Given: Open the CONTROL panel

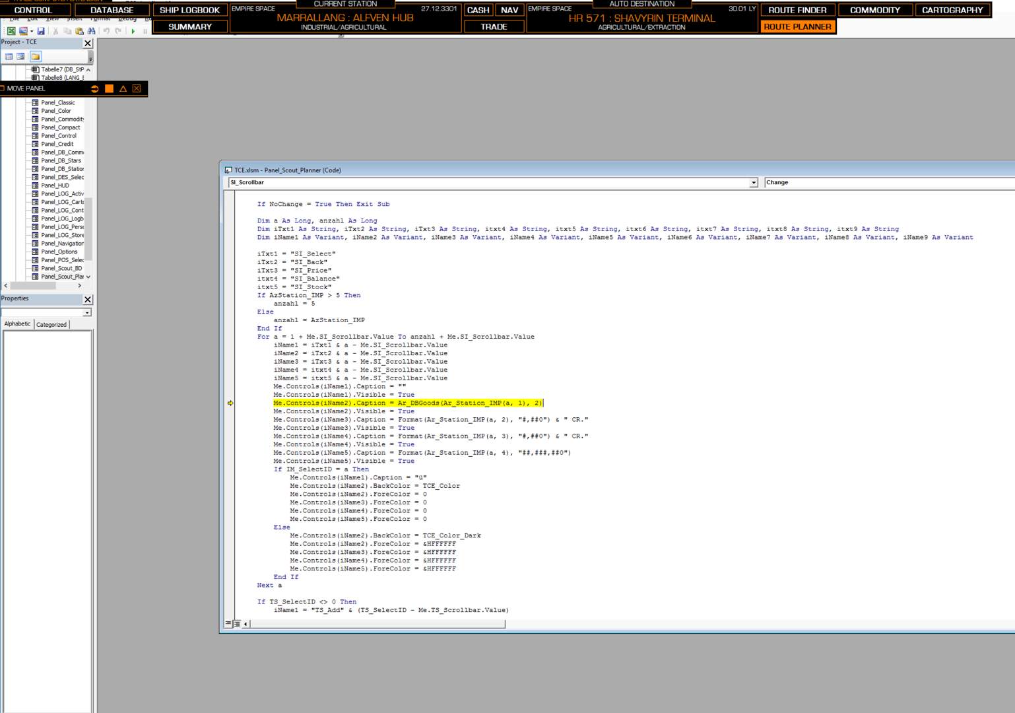Looking at the screenshot, I should (34, 10).
